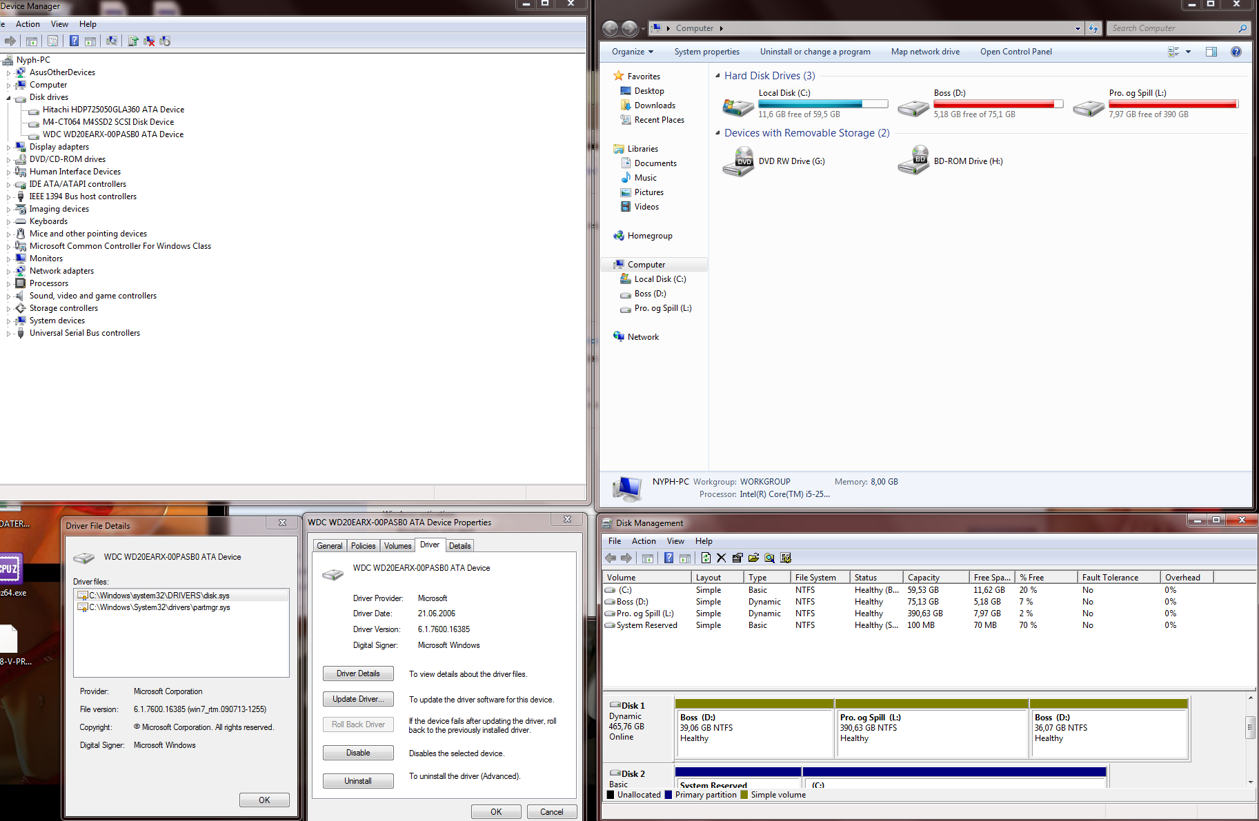This screenshot has height=821, width=1259.
Task: Switch to Volumes tab in device properties
Action: point(398,546)
